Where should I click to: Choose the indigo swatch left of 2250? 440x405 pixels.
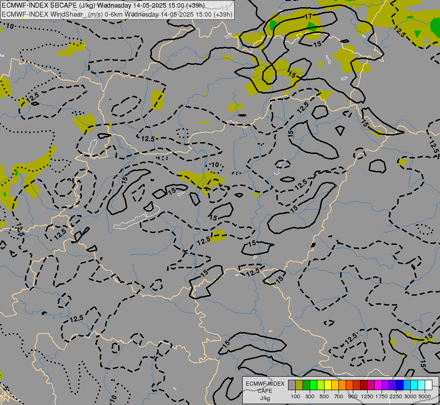tap(392, 385)
